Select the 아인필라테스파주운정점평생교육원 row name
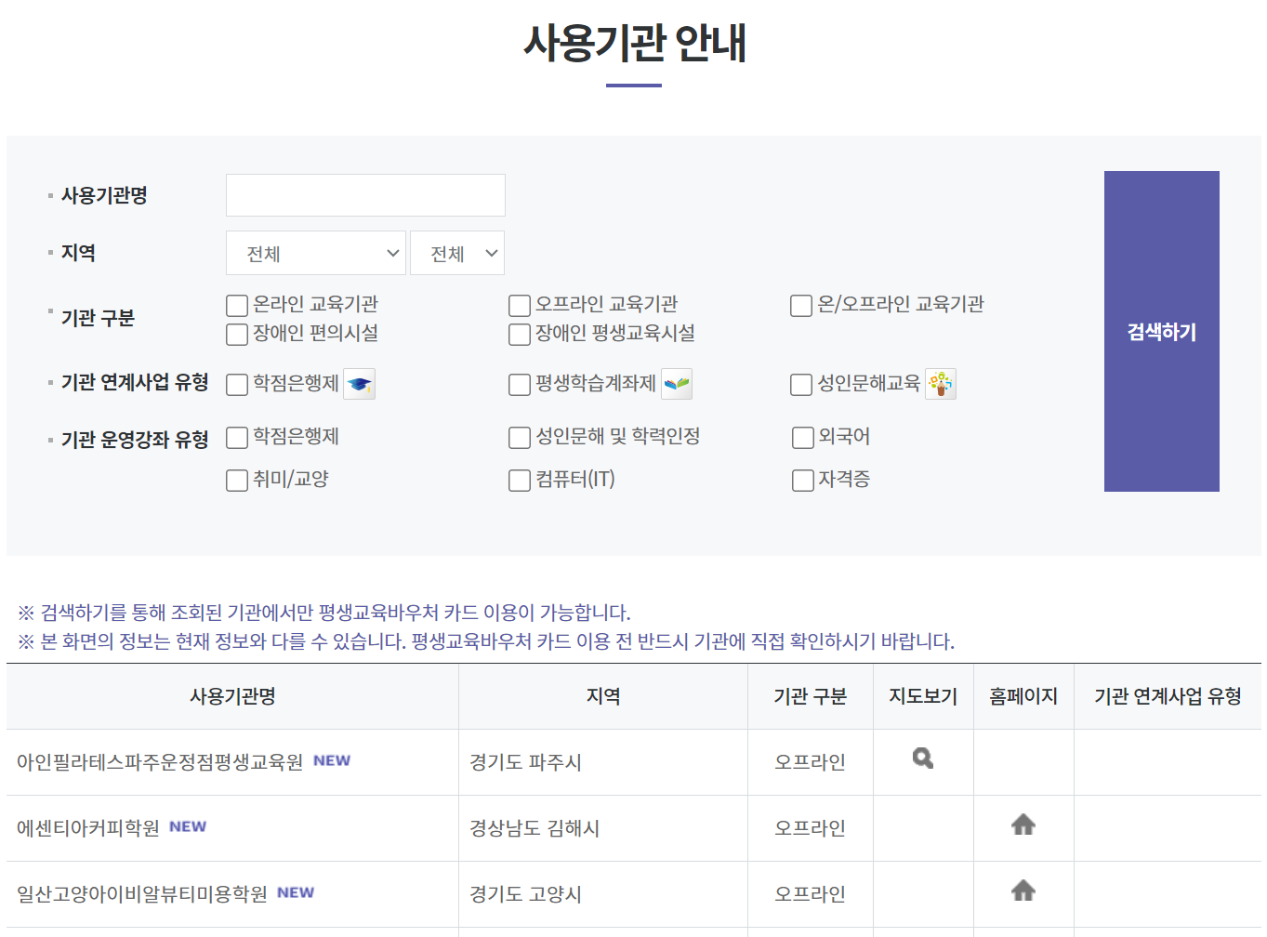This screenshot has width=1267, height=937. [160, 762]
